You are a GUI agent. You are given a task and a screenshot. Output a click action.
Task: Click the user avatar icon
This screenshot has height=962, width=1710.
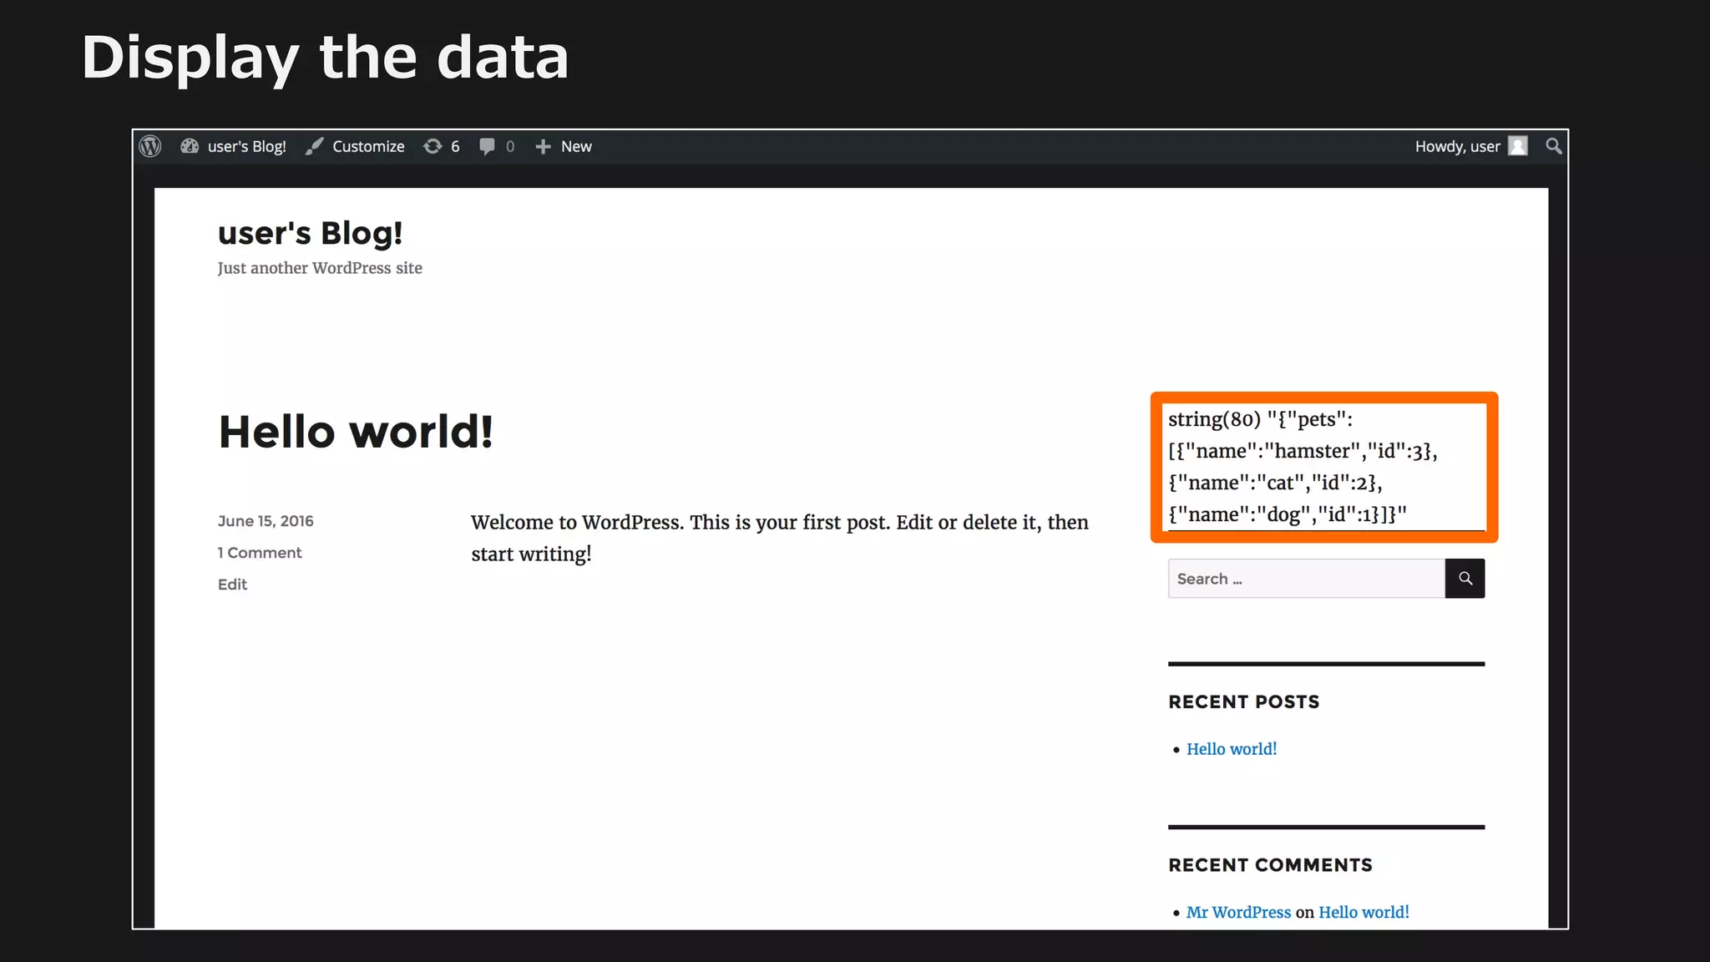(1518, 146)
